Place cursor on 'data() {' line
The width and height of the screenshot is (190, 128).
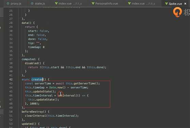point(28,23)
